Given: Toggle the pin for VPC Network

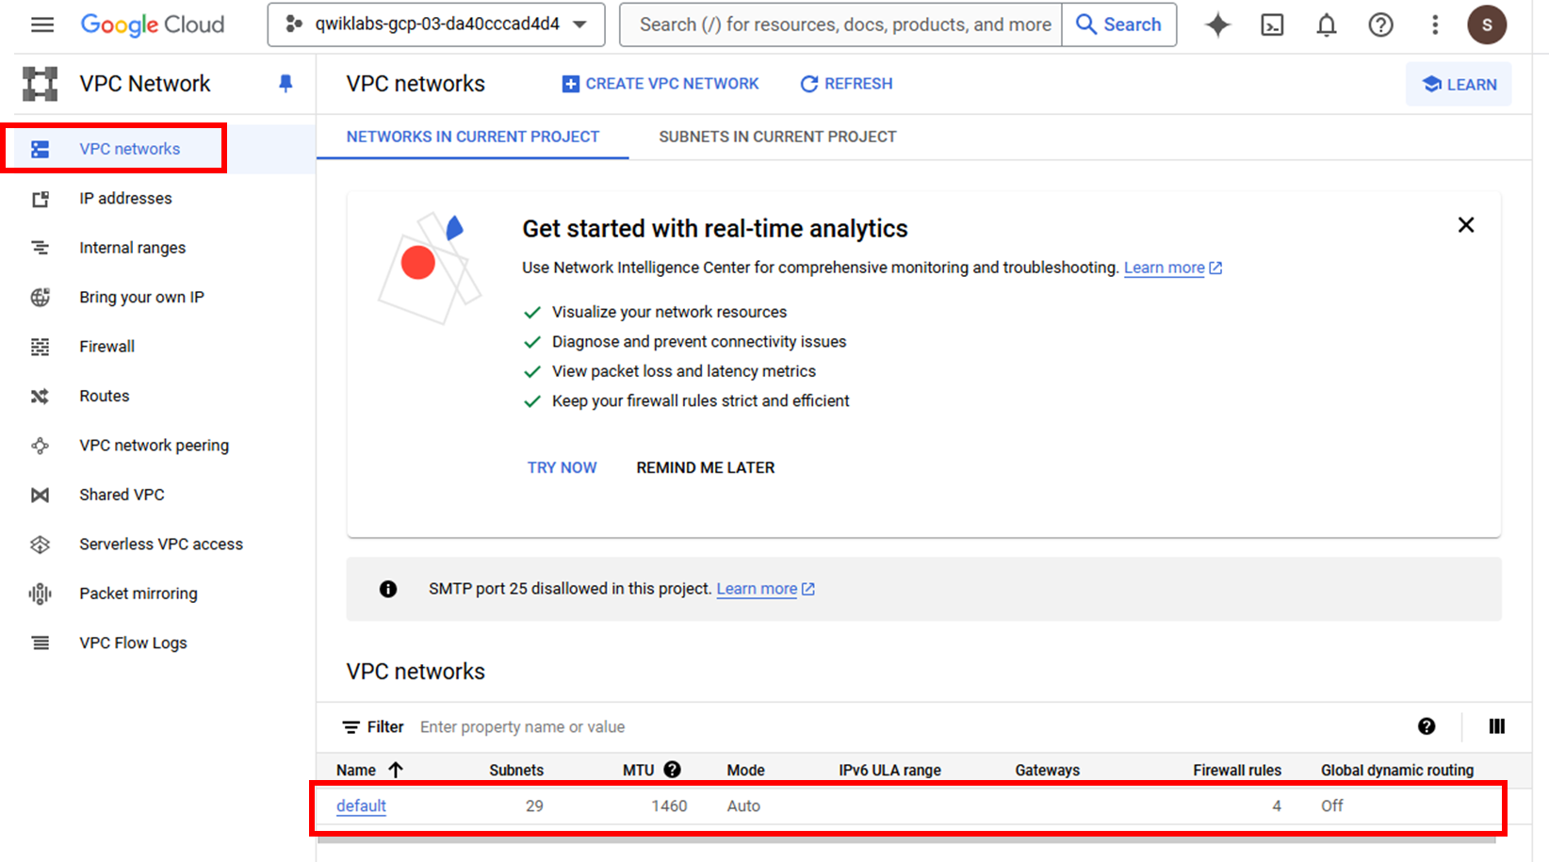Looking at the screenshot, I should tap(285, 84).
